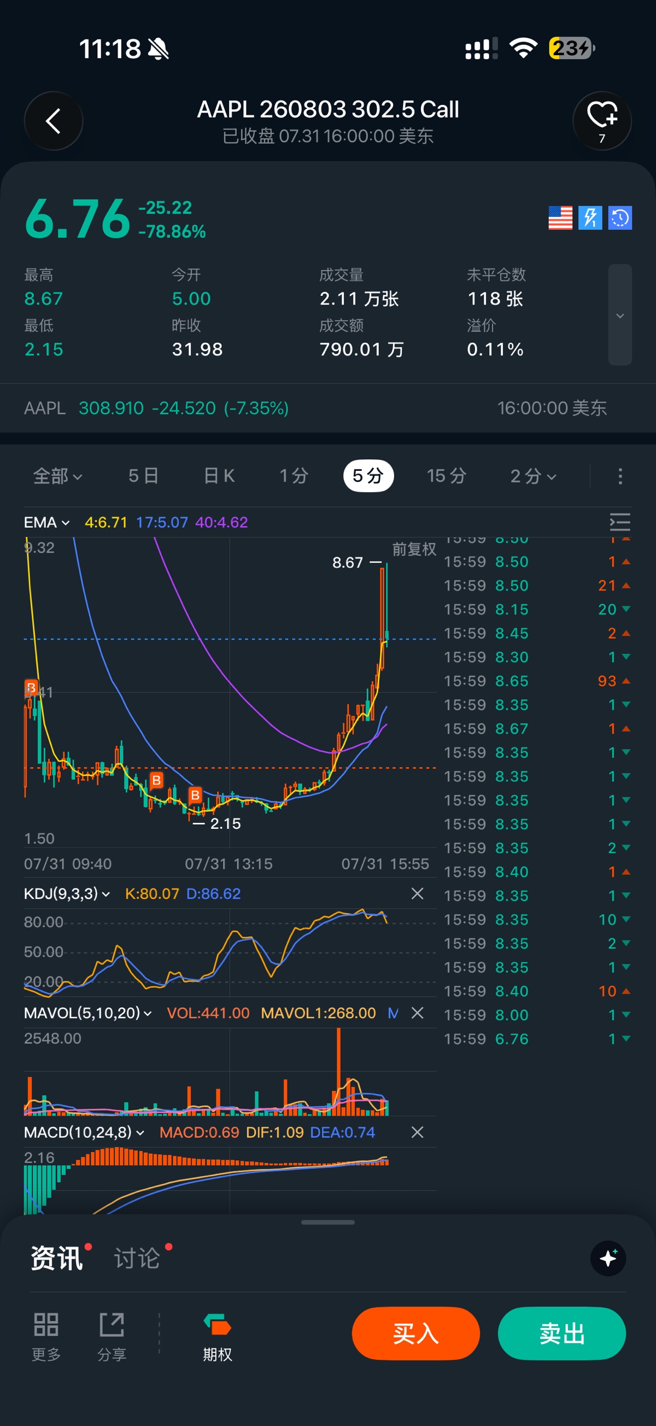
Task: Open the 2分 interval dropdown
Action: pyautogui.click(x=533, y=476)
